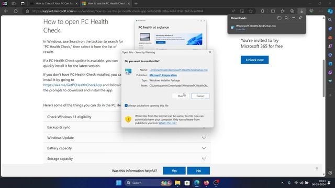Uncheck Always ask before opening this file
335x188 pixels.
tap(126, 105)
